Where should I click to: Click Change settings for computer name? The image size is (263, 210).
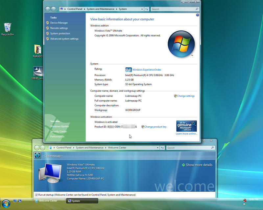[x=186, y=96]
